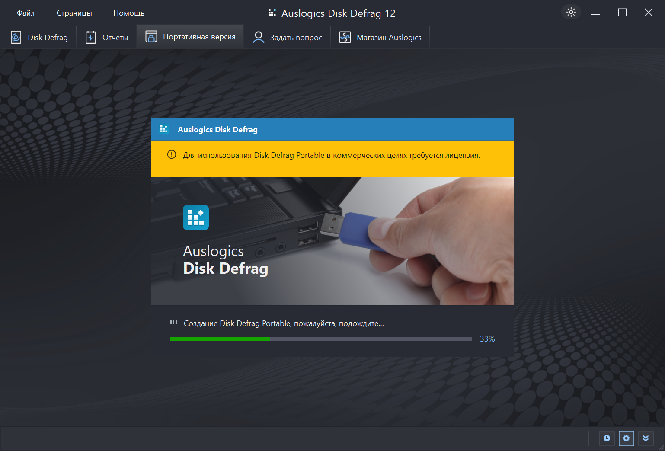This screenshot has width=665, height=451.
Task: Click the green portable creation progress bar
Action: (321, 339)
